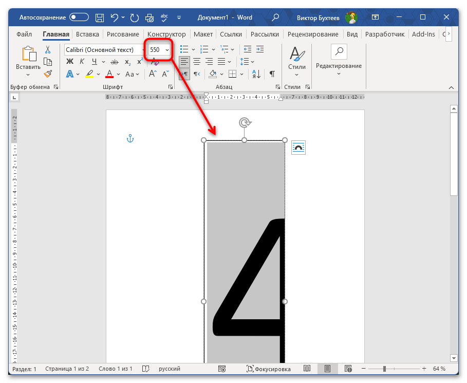Click the rotation handle above the text box
Image resolution: width=467 pixels, height=383 pixels.
coord(245,122)
